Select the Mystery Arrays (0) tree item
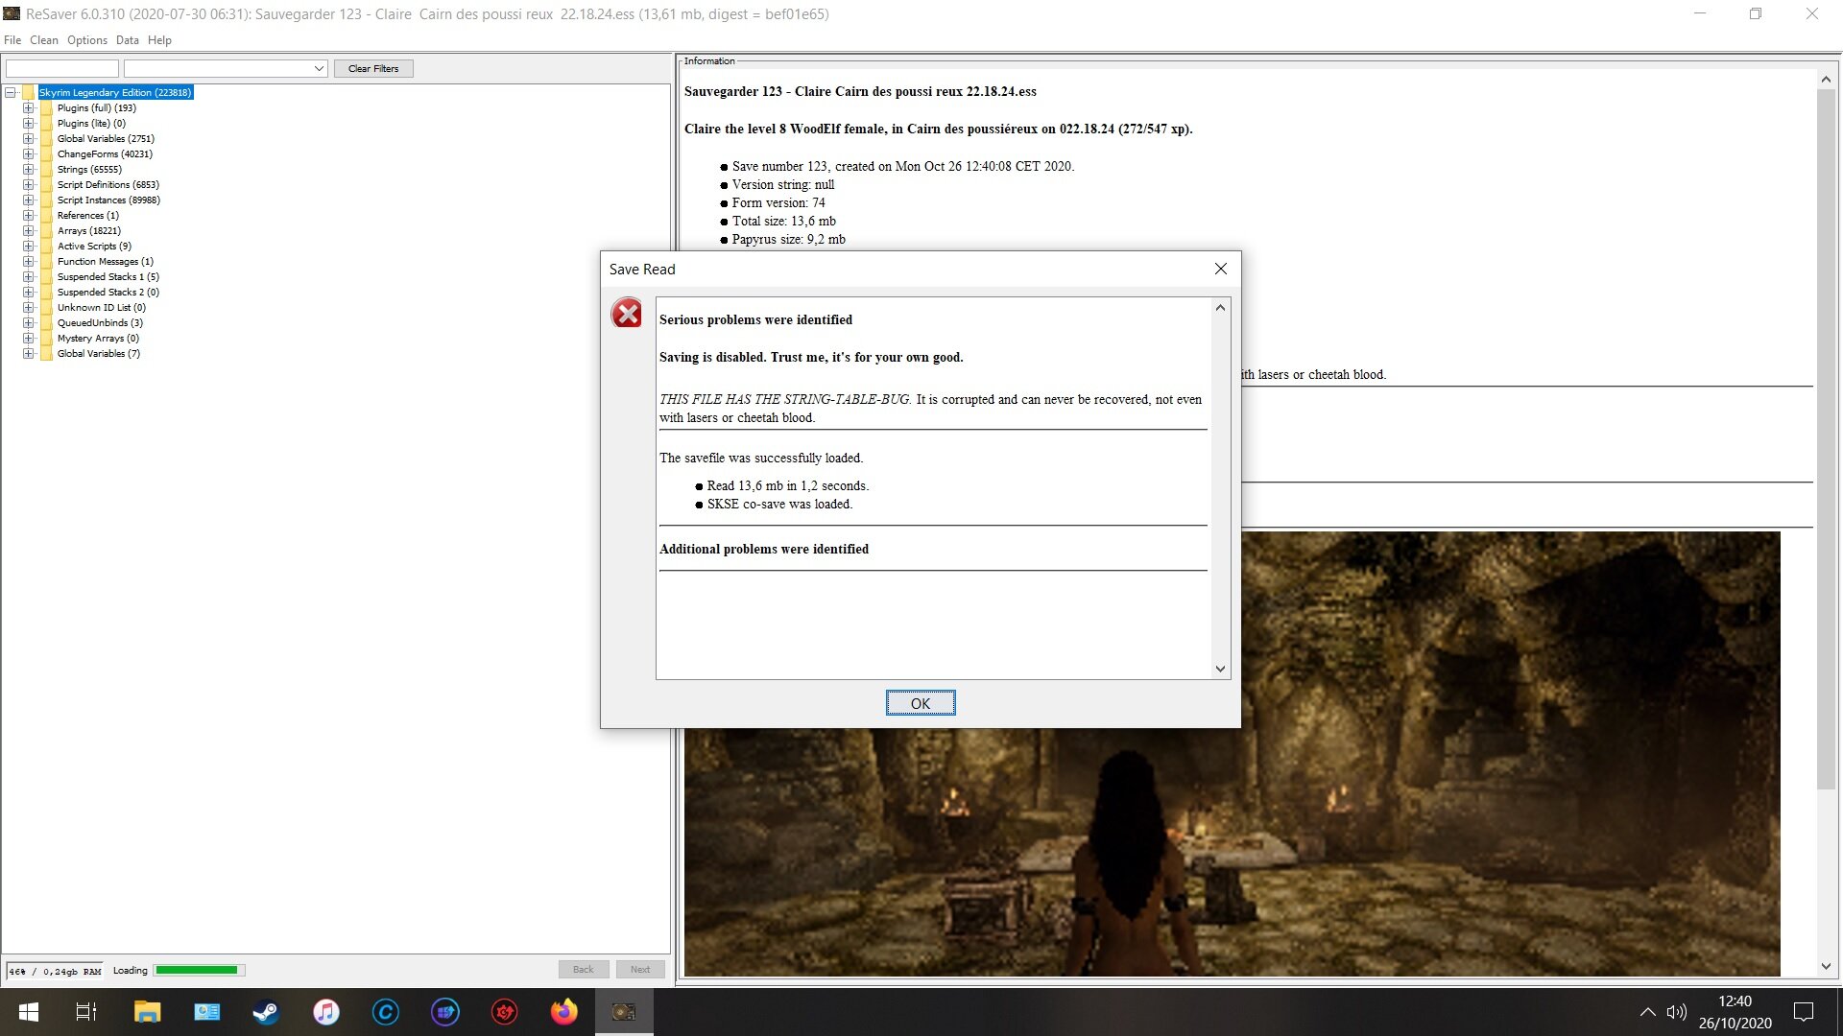Image resolution: width=1843 pixels, height=1036 pixels. [x=98, y=339]
